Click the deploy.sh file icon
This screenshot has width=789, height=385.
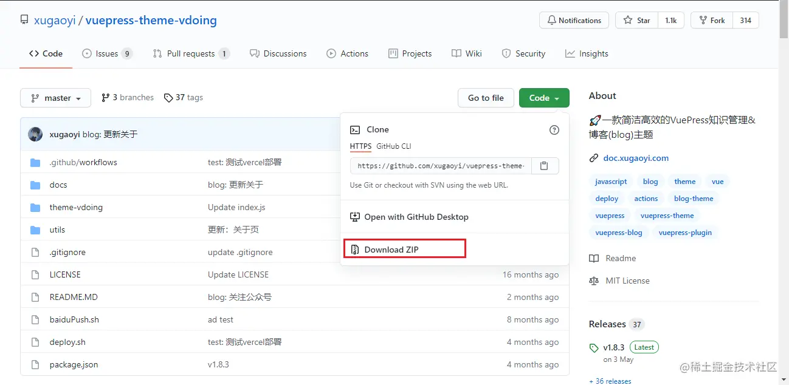point(35,342)
